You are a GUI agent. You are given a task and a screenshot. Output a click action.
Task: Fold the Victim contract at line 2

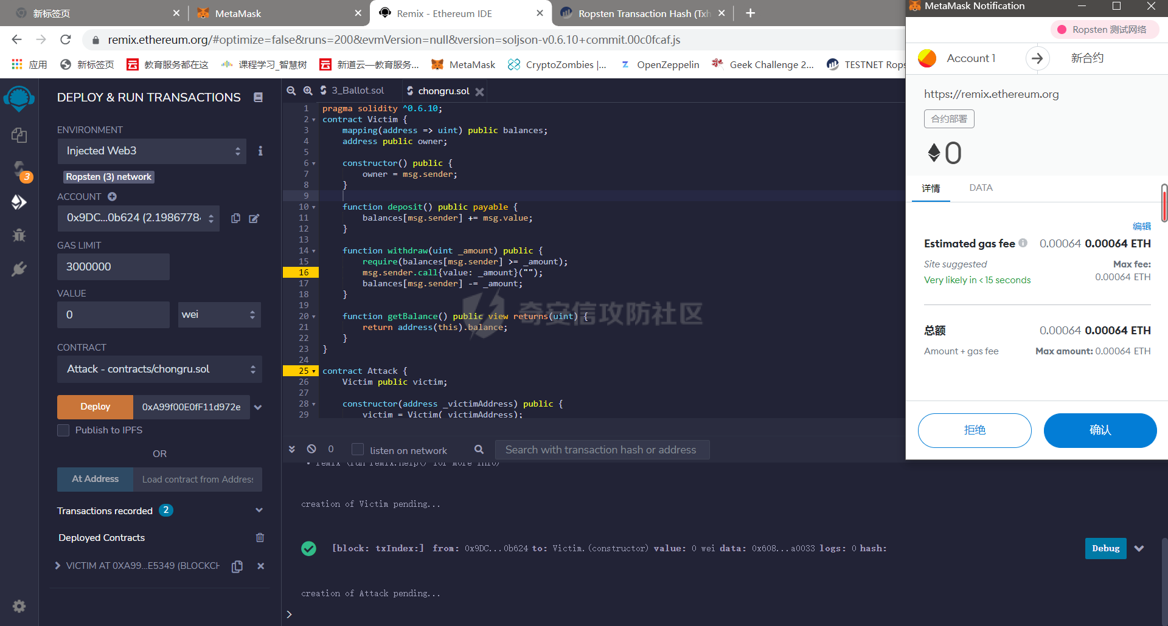click(x=314, y=120)
